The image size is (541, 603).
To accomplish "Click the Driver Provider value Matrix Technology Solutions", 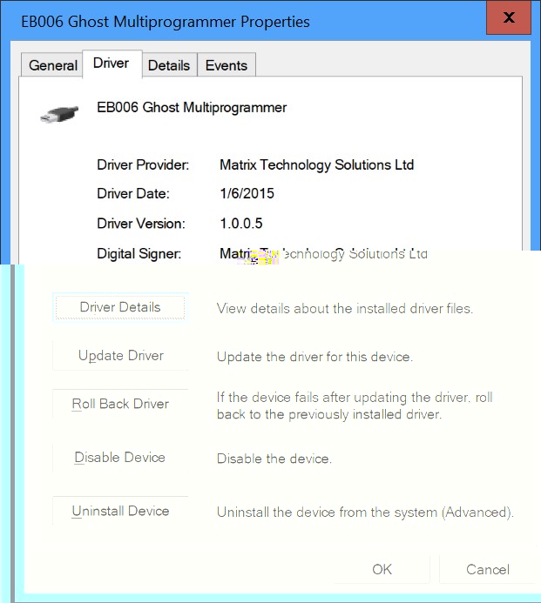I will [x=316, y=164].
